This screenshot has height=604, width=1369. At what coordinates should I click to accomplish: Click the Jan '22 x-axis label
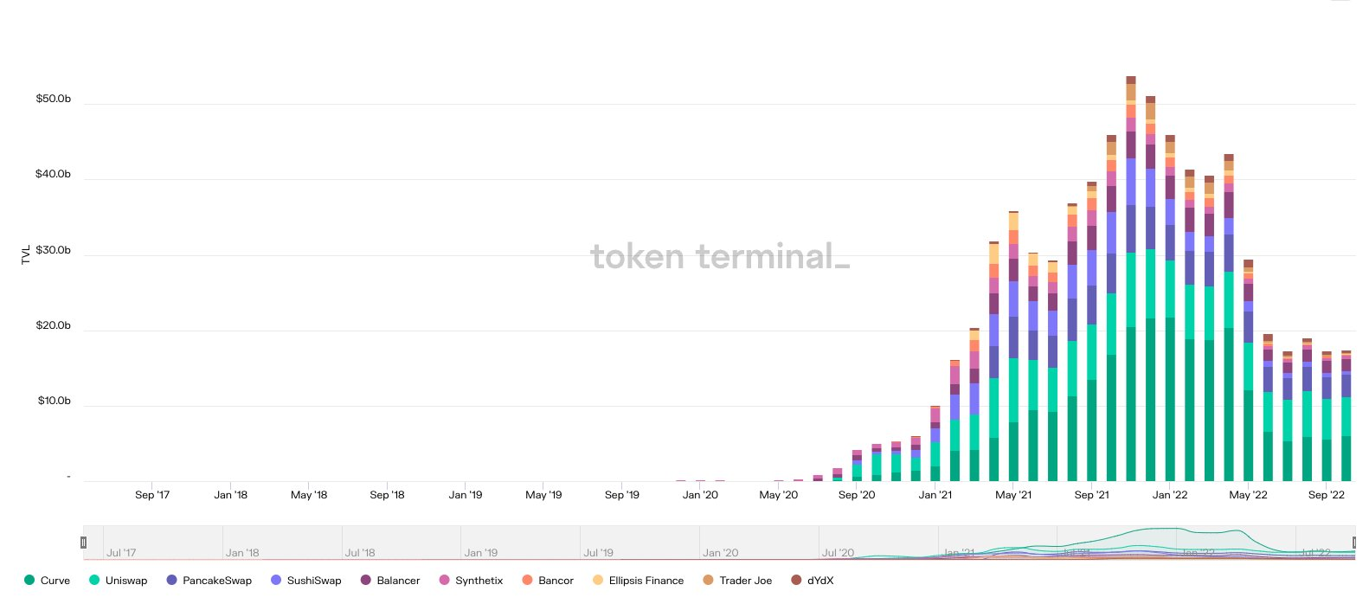click(1170, 495)
